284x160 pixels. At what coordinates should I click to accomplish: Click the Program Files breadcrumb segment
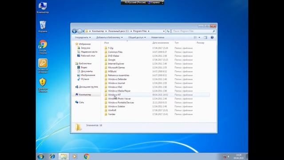pyautogui.click(x=140, y=31)
